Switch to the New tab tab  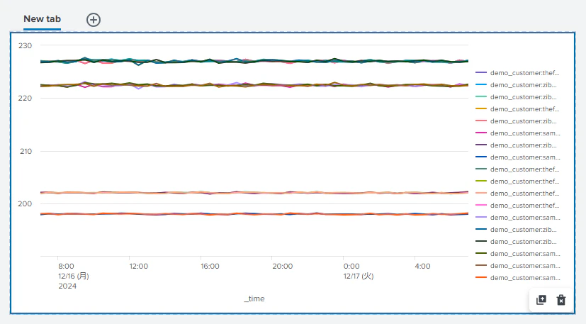pyautogui.click(x=43, y=19)
